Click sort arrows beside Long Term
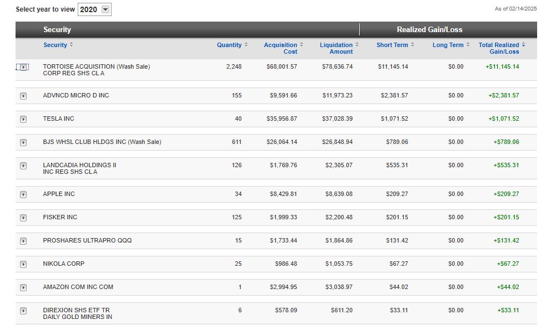This screenshot has height=330, width=551. tap(468, 44)
